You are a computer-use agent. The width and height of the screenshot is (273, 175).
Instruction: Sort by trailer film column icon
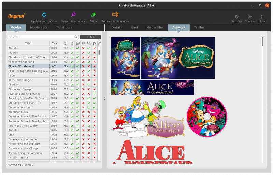coord(83,43)
